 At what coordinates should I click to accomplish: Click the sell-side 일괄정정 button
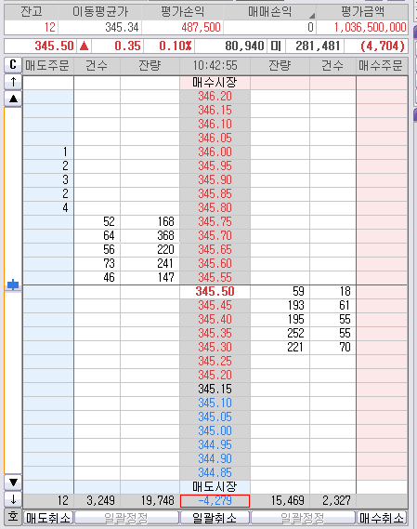click(126, 518)
